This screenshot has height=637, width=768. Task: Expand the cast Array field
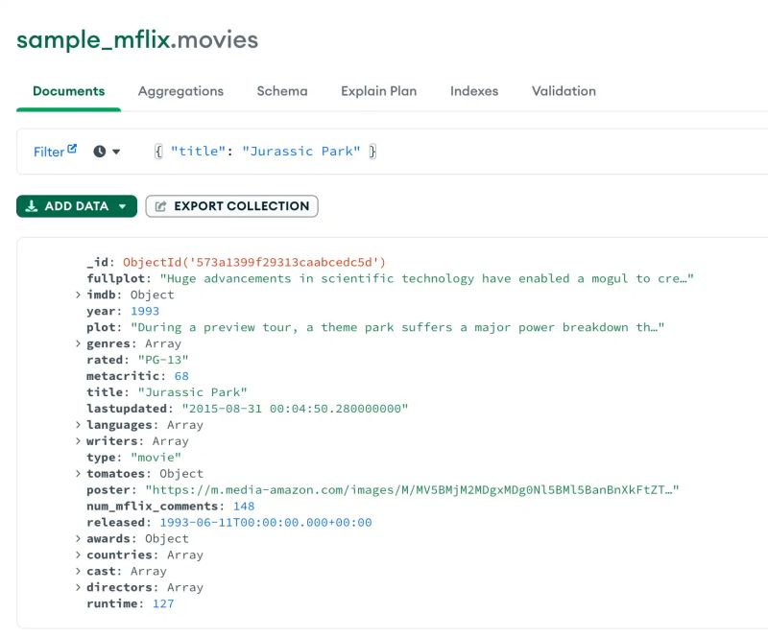point(79,571)
